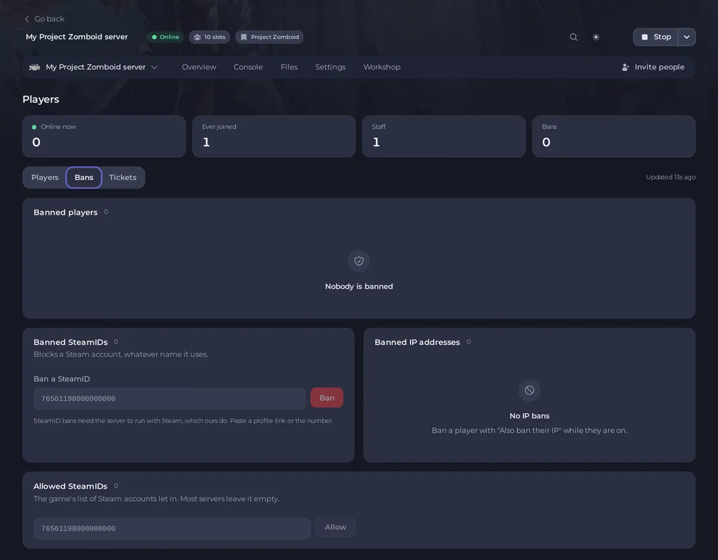This screenshot has width=718, height=560.
Task: Click the Allowed SteamIDs heading
Action: coord(71,486)
